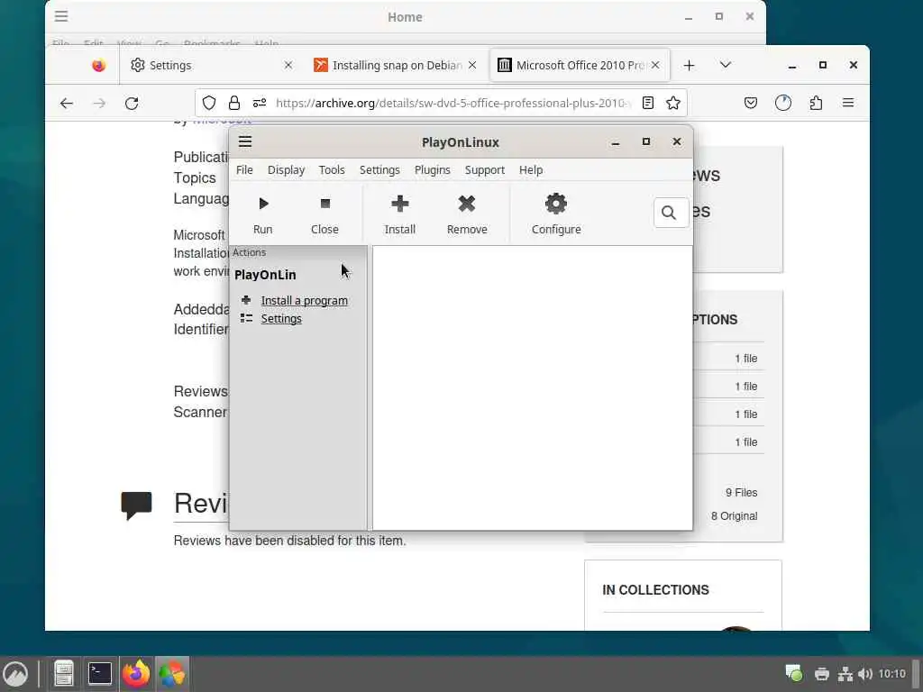Open PlayOnLinux hamburger window menu
Image resolution: width=923 pixels, height=692 pixels.
pos(245,141)
